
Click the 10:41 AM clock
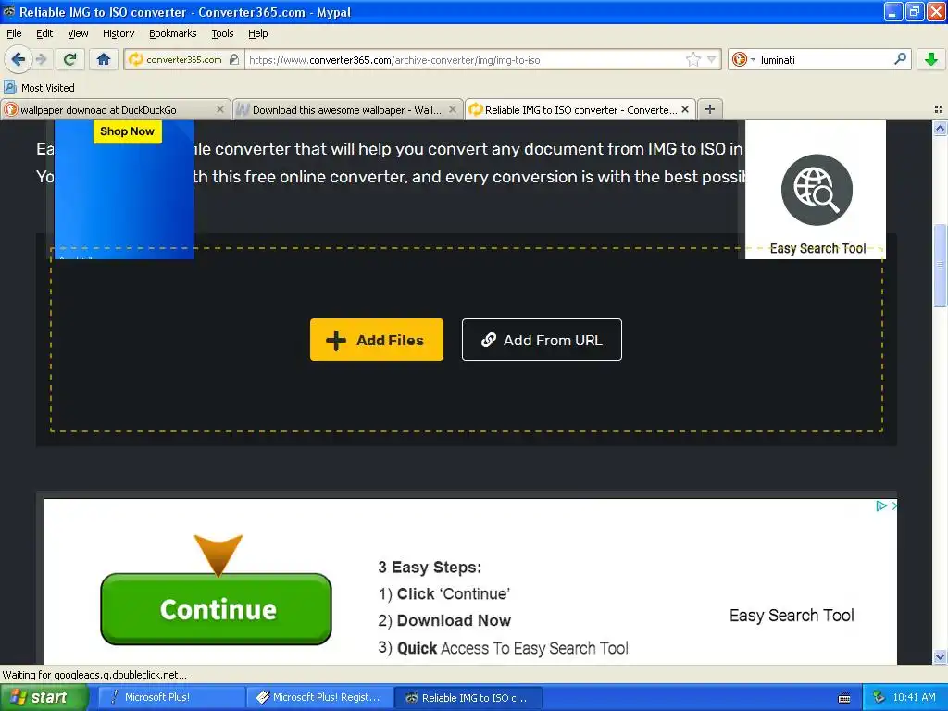tap(914, 697)
